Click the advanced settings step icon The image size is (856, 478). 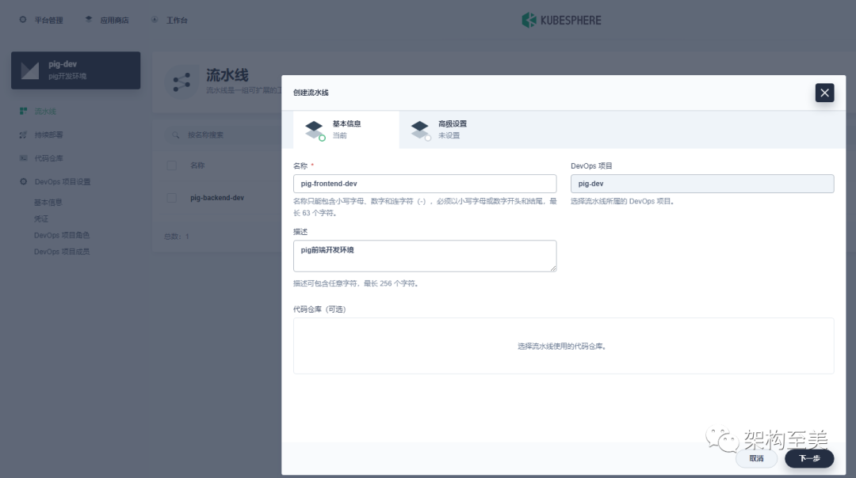420,131
